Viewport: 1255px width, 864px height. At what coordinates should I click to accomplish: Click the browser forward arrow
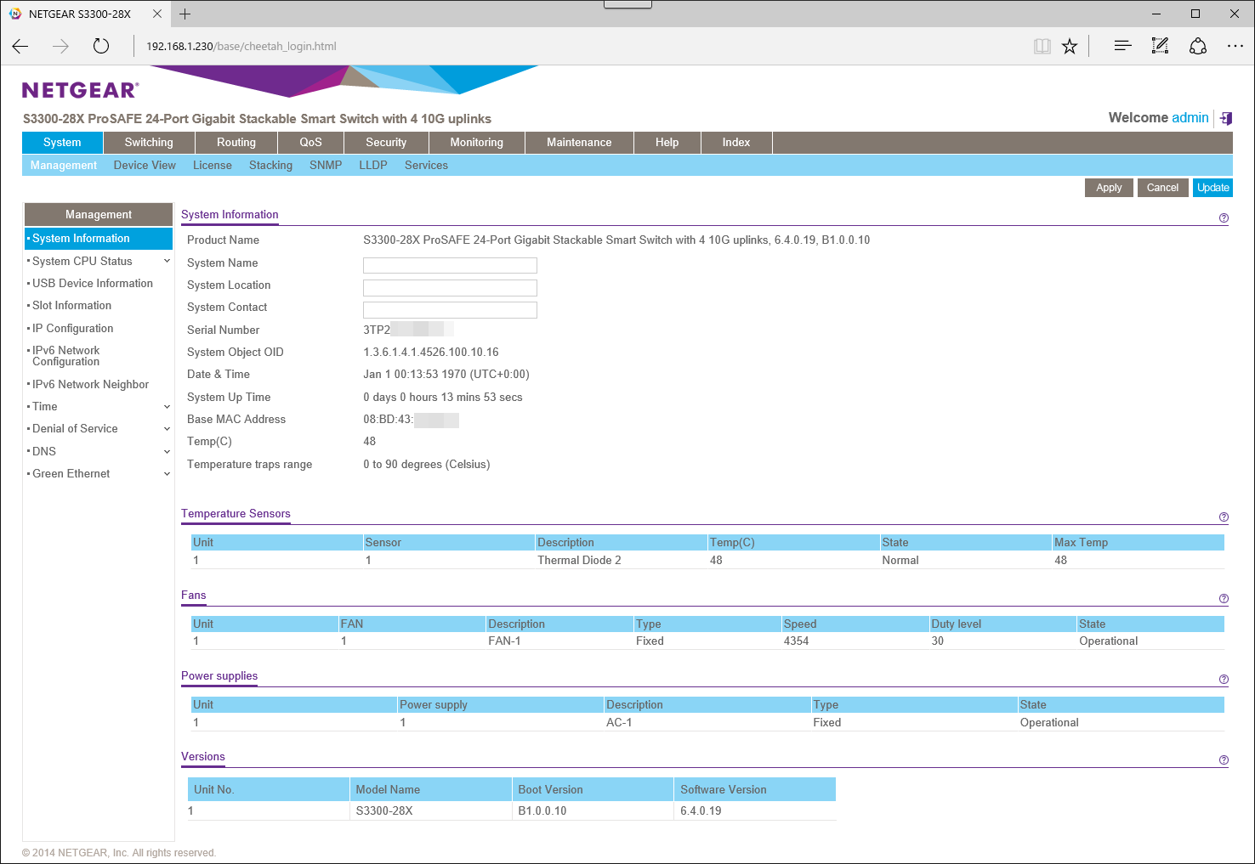pyautogui.click(x=60, y=47)
